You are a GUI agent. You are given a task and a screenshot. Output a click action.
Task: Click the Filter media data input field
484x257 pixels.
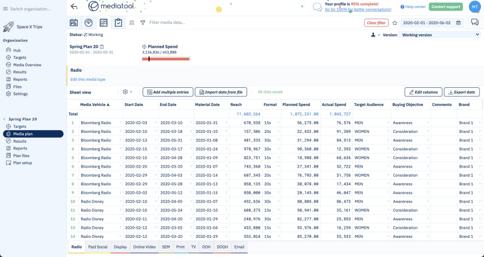(x=202, y=23)
